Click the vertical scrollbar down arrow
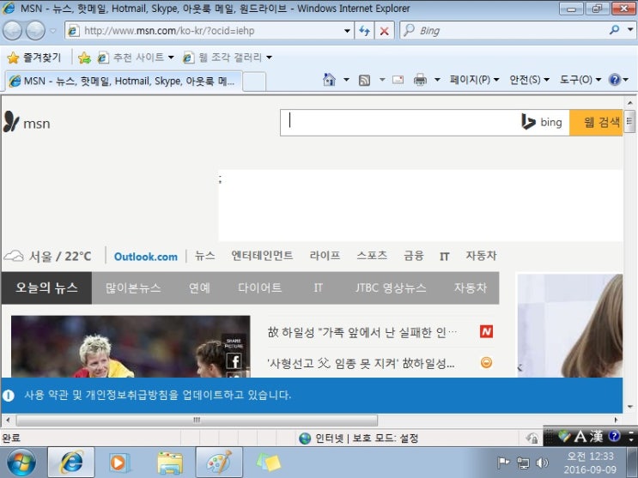The image size is (638, 478). 630,407
